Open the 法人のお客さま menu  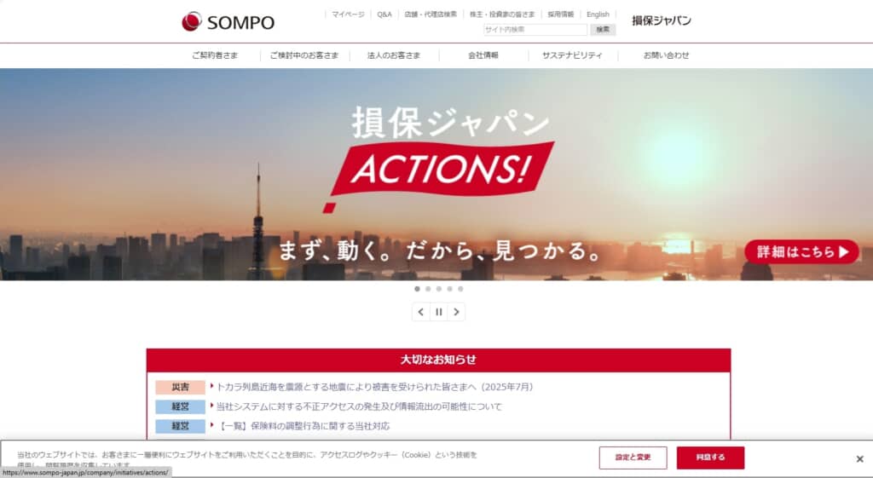click(x=394, y=55)
